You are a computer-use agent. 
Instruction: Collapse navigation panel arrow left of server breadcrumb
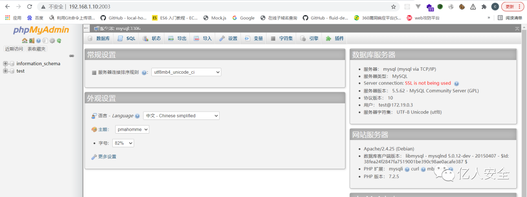pyautogui.click(x=87, y=29)
